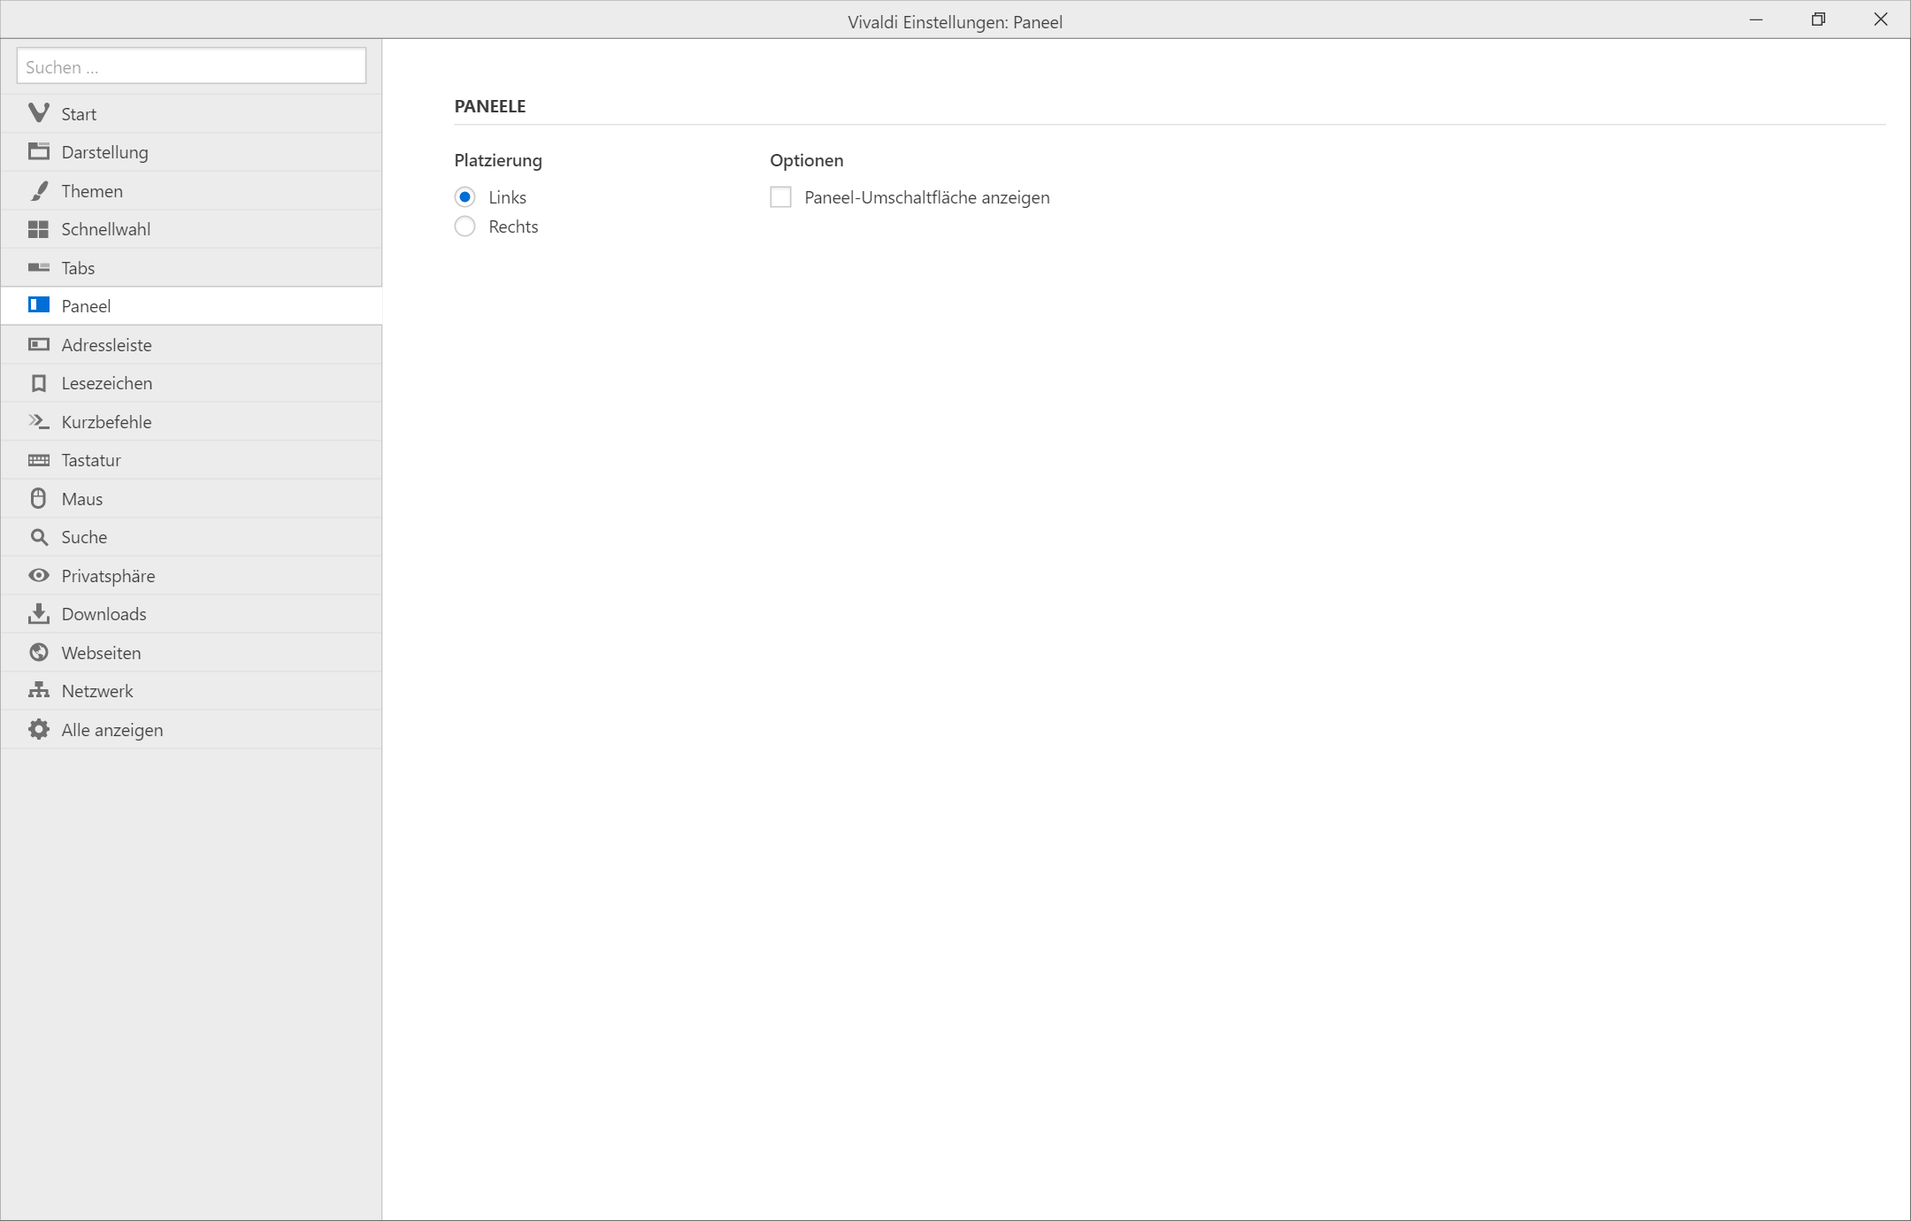Viewport: 1911px width, 1221px height.
Task: Switch to the Maus settings section
Action: [82, 499]
